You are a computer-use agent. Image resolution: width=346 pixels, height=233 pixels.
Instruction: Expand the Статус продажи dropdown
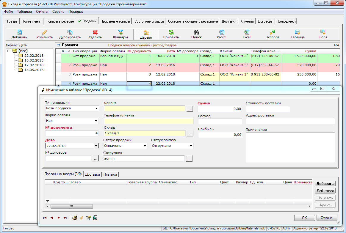click(145, 146)
